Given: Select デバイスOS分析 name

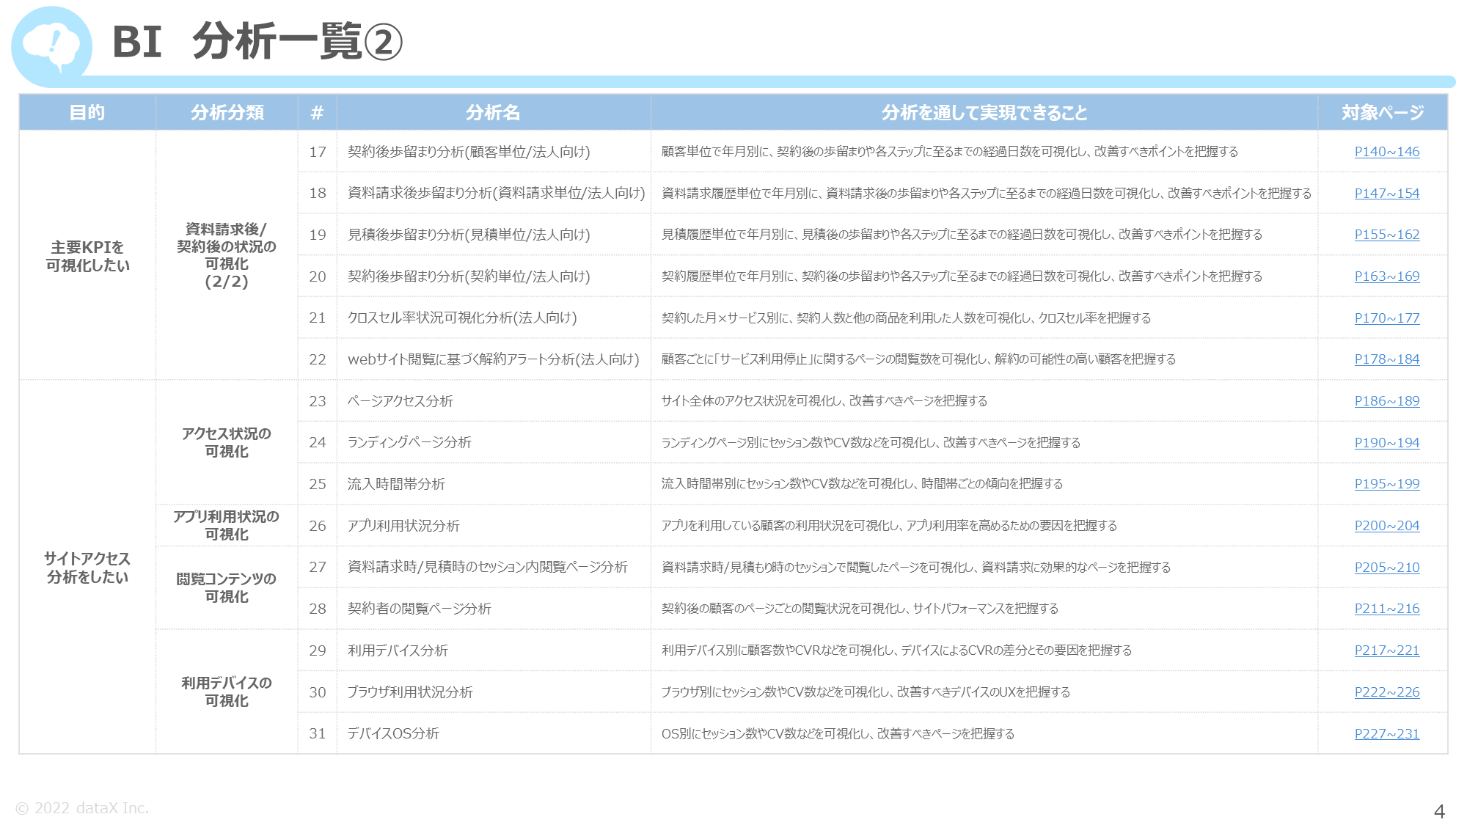Looking at the screenshot, I should coord(393,733).
